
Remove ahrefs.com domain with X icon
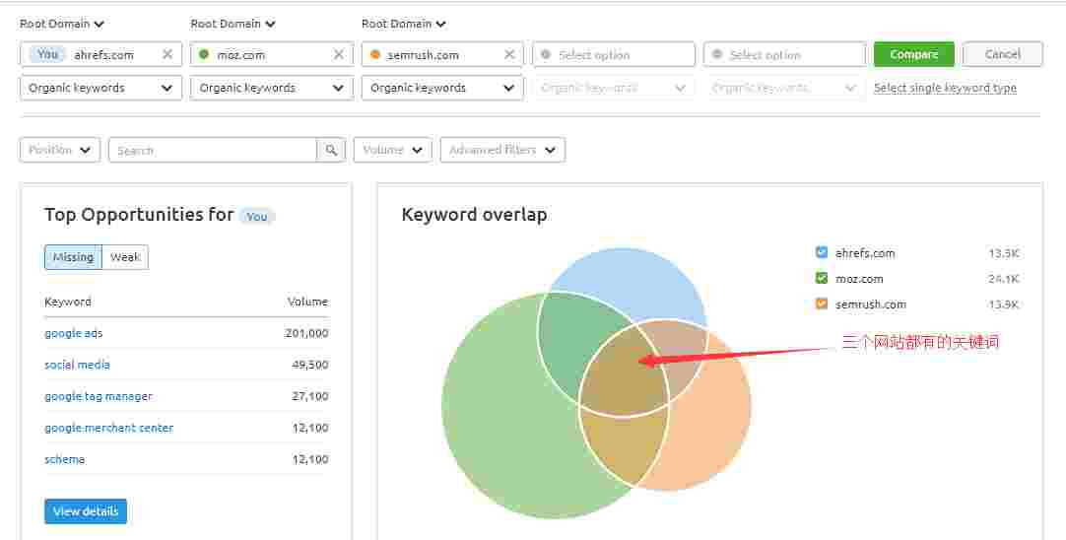[x=167, y=55]
